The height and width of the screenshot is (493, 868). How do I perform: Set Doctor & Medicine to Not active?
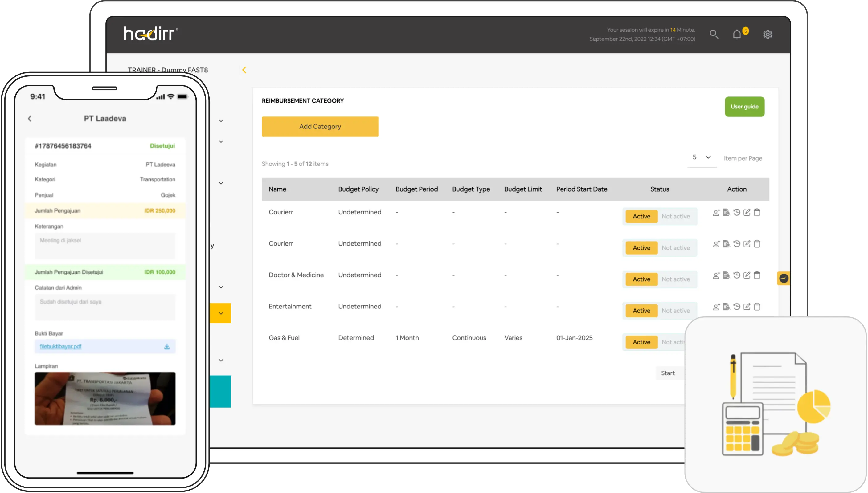click(x=676, y=279)
